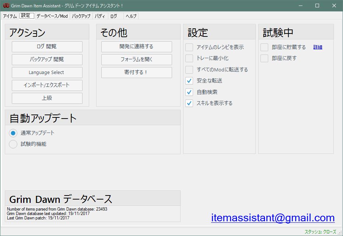
Task: Maximize the Grim Dawn Item Assistant window
Action: click(x=317, y=6)
